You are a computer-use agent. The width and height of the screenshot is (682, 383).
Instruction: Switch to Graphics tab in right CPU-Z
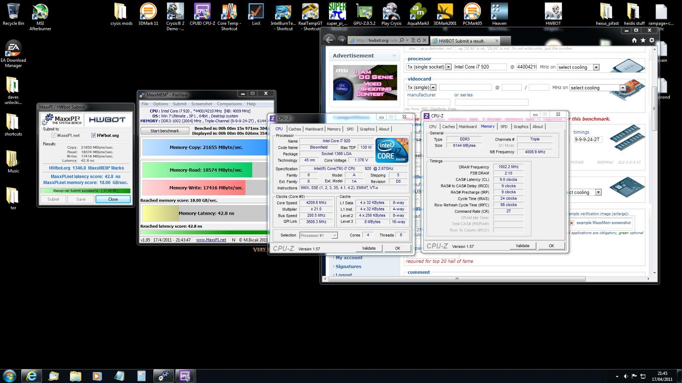point(521,127)
